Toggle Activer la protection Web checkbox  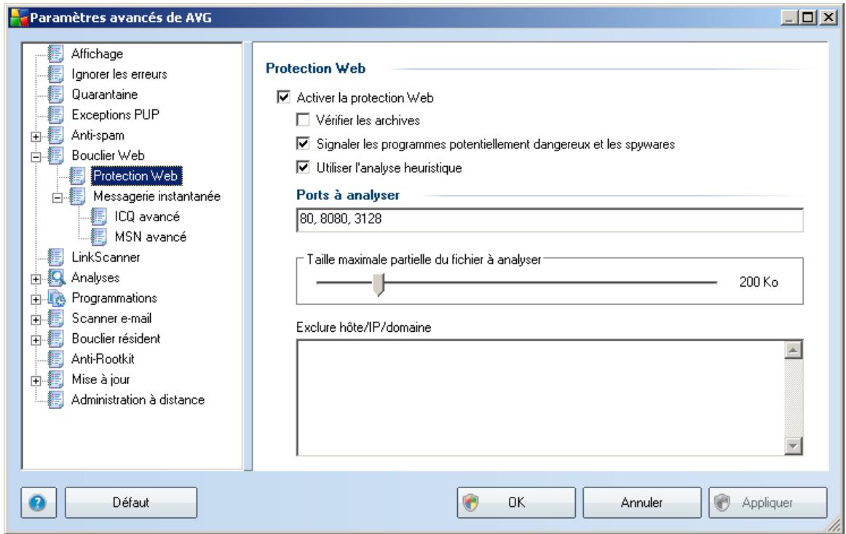[283, 97]
